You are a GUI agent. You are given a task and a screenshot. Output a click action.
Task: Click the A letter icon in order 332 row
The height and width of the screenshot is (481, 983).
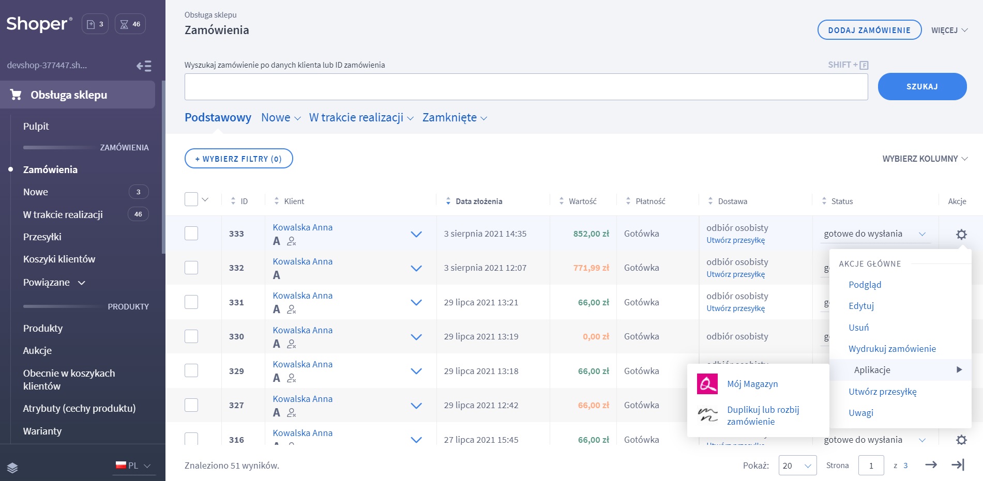(x=277, y=275)
